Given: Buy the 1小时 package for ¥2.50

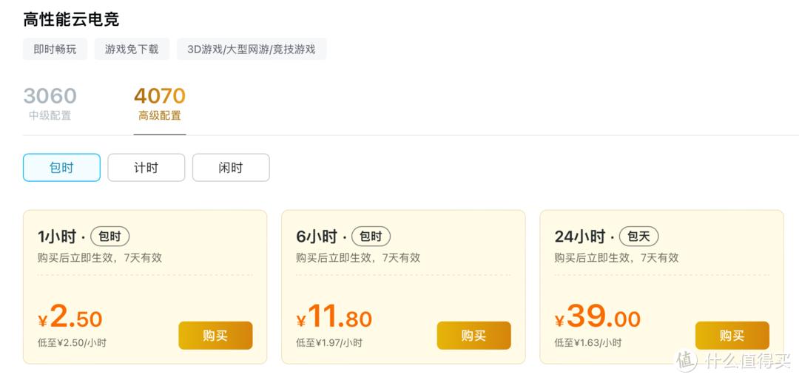Looking at the screenshot, I should coord(215,336).
